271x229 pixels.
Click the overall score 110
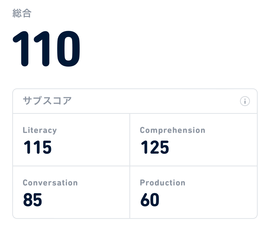(47, 50)
